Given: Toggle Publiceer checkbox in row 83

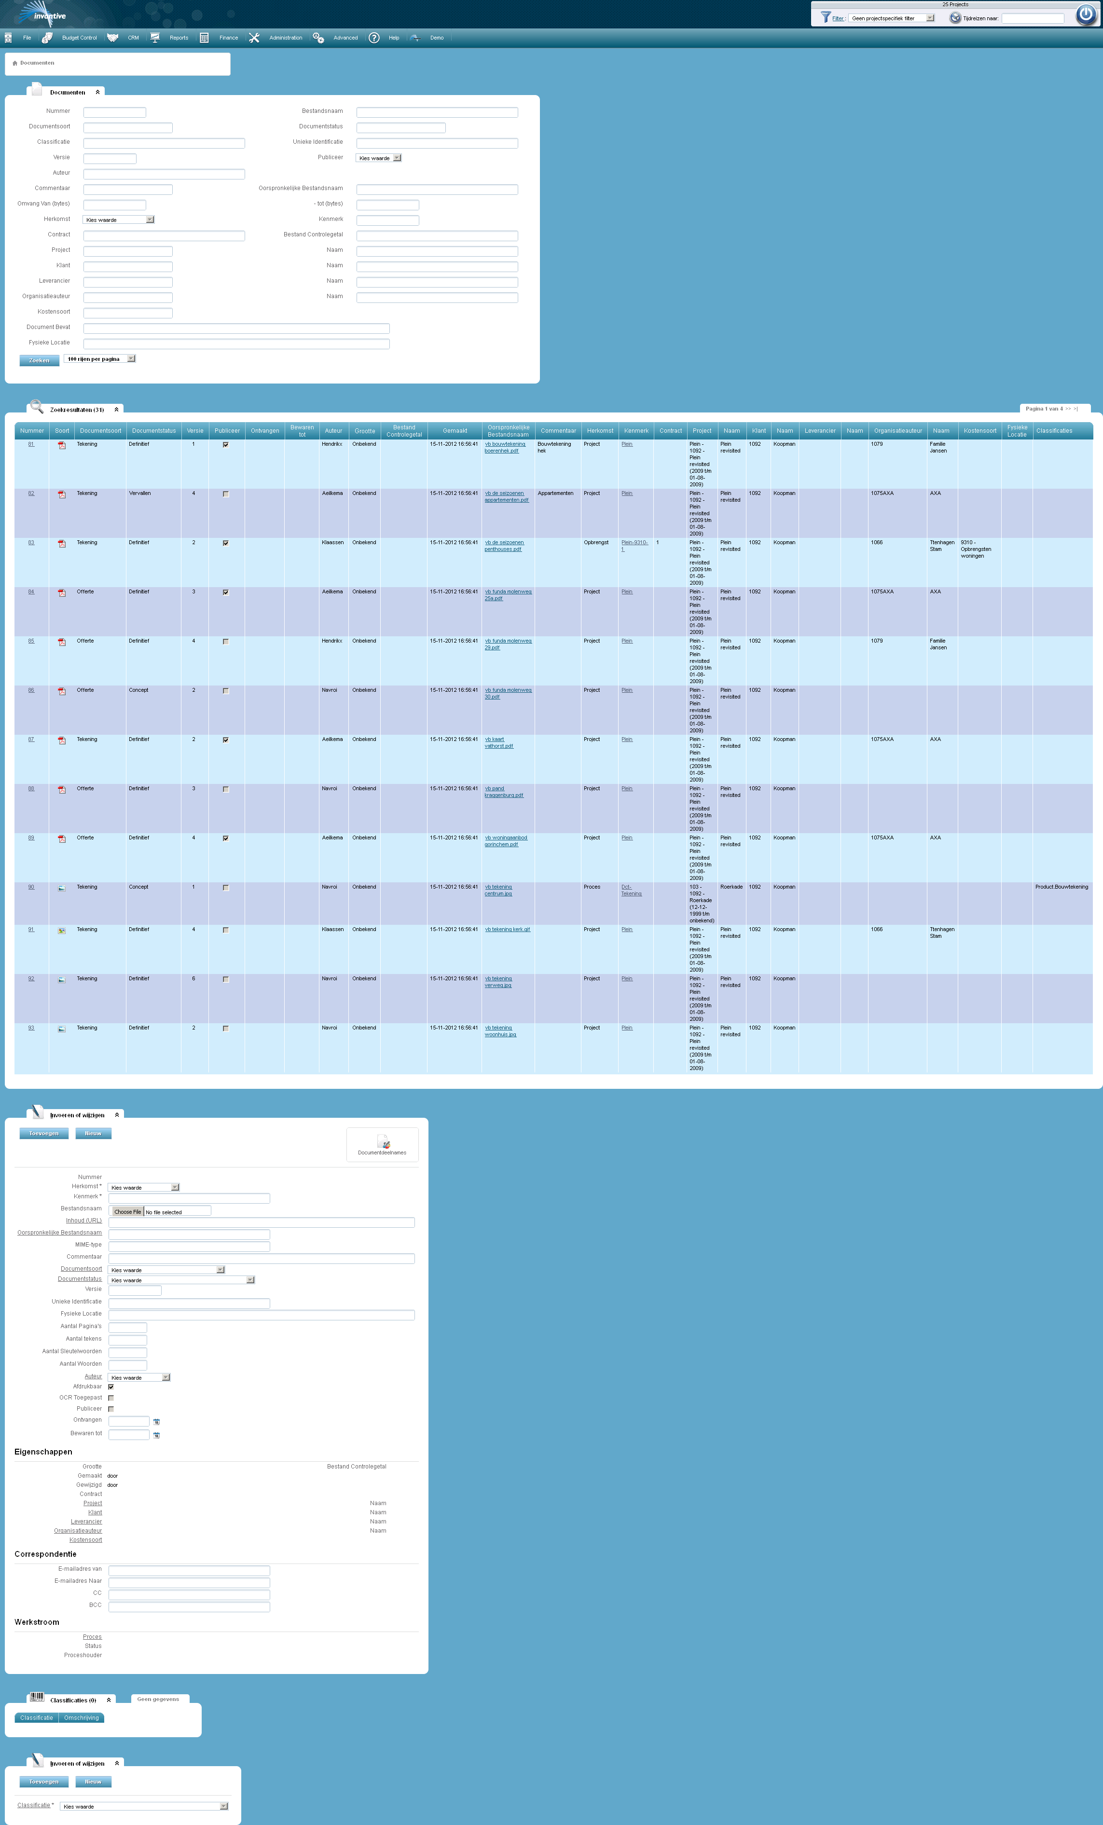Looking at the screenshot, I should pos(226,543).
